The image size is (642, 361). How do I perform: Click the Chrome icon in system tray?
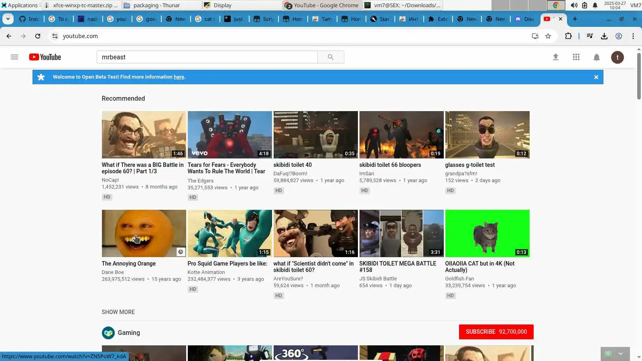pyautogui.click(x=556, y=5)
